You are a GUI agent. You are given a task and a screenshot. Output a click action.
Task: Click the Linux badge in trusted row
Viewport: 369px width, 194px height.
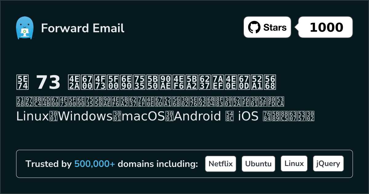294,164
